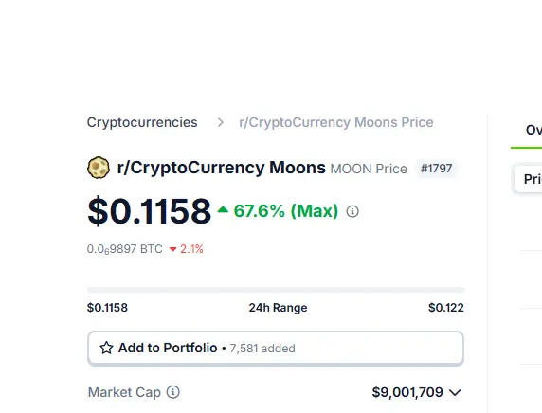Add the coin to your Portfolio
Image resolution: width=542 pixels, height=413 pixels.
[x=276, y=348]
